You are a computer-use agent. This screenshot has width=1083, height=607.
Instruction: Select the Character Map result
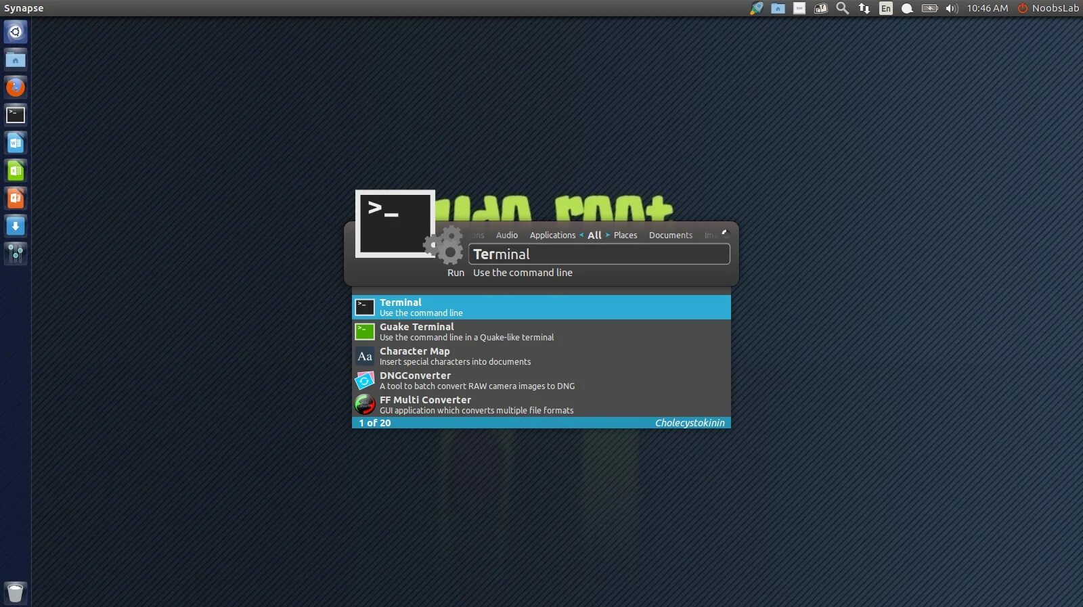[541, 356]
